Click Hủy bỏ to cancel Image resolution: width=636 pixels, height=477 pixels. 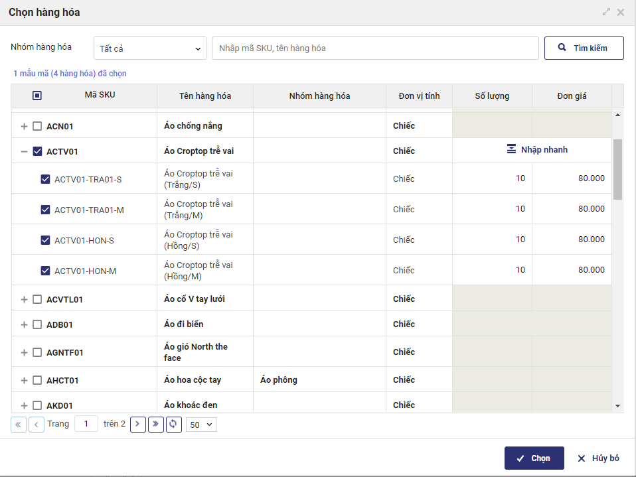click(598, 458)
